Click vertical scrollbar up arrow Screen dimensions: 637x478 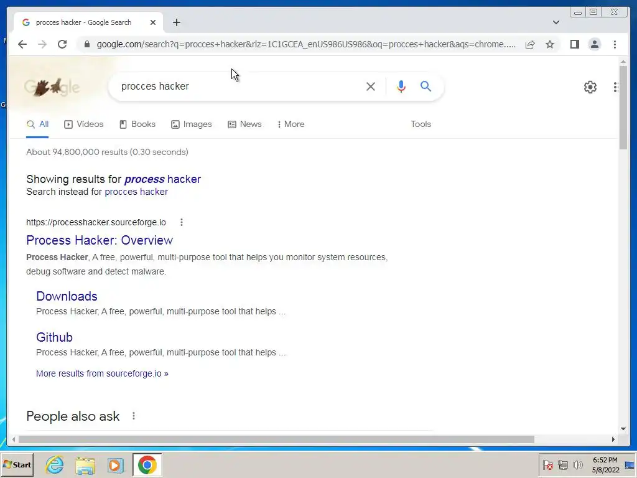click(623, 62)
